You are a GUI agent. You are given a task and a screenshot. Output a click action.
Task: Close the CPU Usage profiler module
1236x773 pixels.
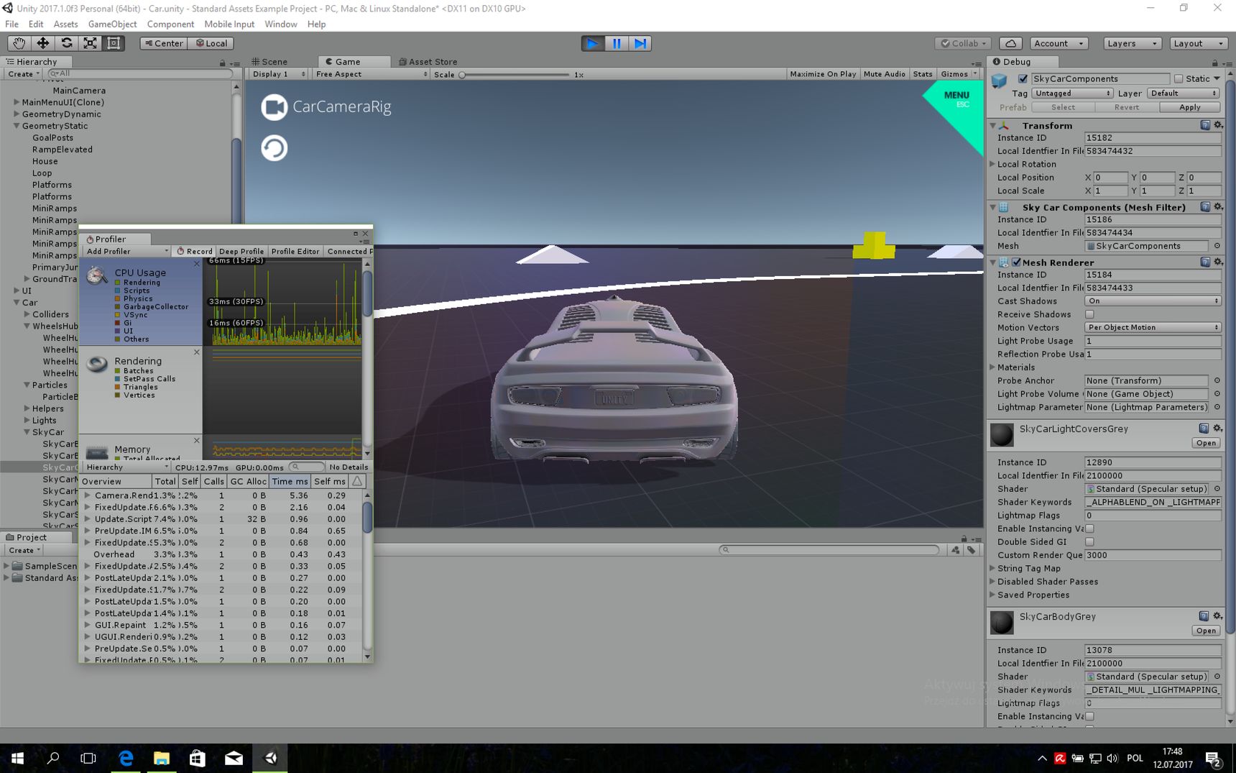coord(197,264)
